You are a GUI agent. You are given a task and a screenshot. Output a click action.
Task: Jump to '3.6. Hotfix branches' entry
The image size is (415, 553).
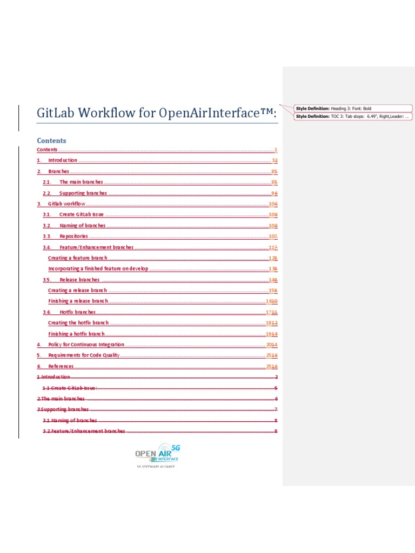(160, 313)
